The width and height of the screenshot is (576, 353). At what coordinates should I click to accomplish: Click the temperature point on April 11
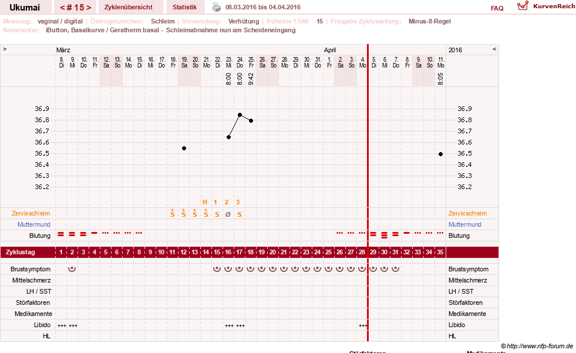pyautogui.click(x=440, y=154)
